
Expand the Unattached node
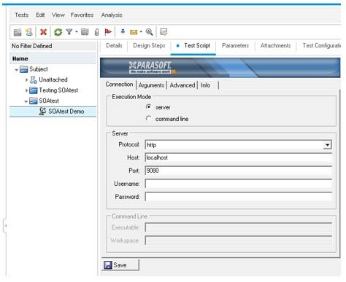point(26,79)
